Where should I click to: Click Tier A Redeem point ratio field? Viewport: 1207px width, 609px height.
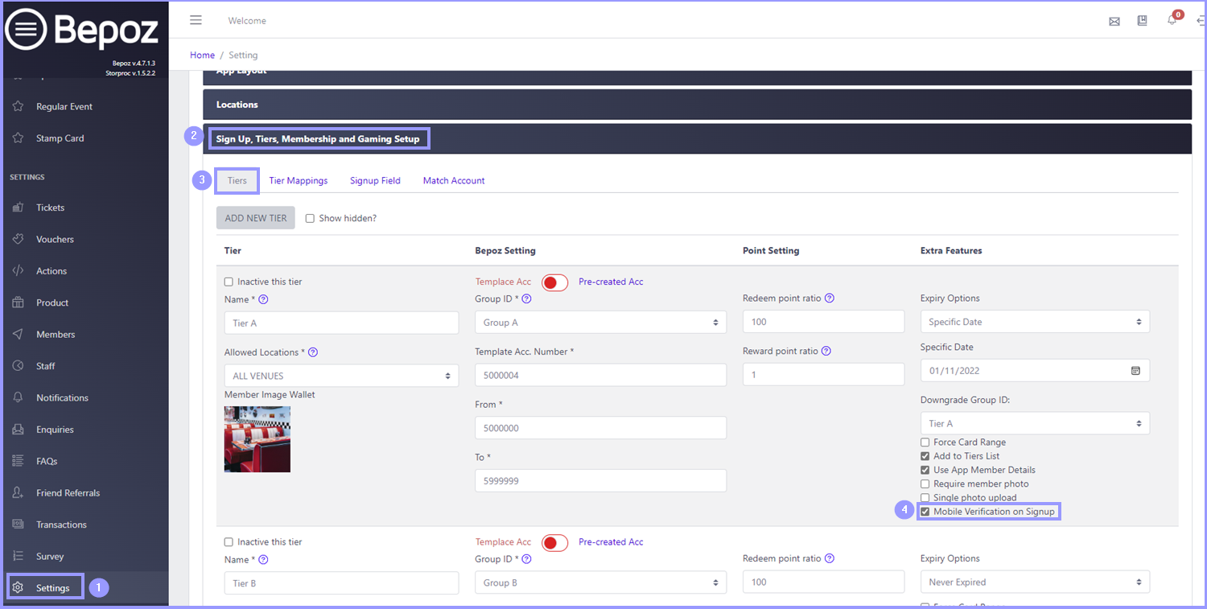[x=823, y=322]
